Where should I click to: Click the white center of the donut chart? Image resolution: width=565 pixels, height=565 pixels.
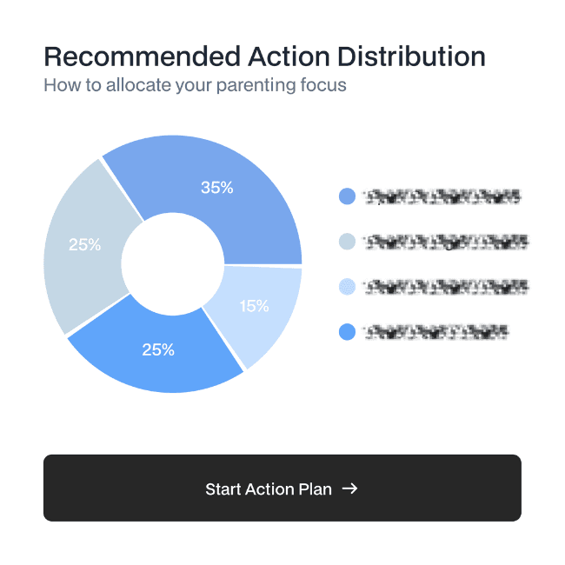click(173, 264)
